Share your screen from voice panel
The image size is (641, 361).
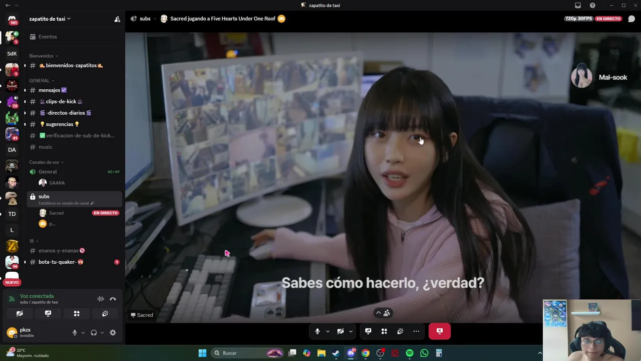pyautogui.click(x=48, y=313)
